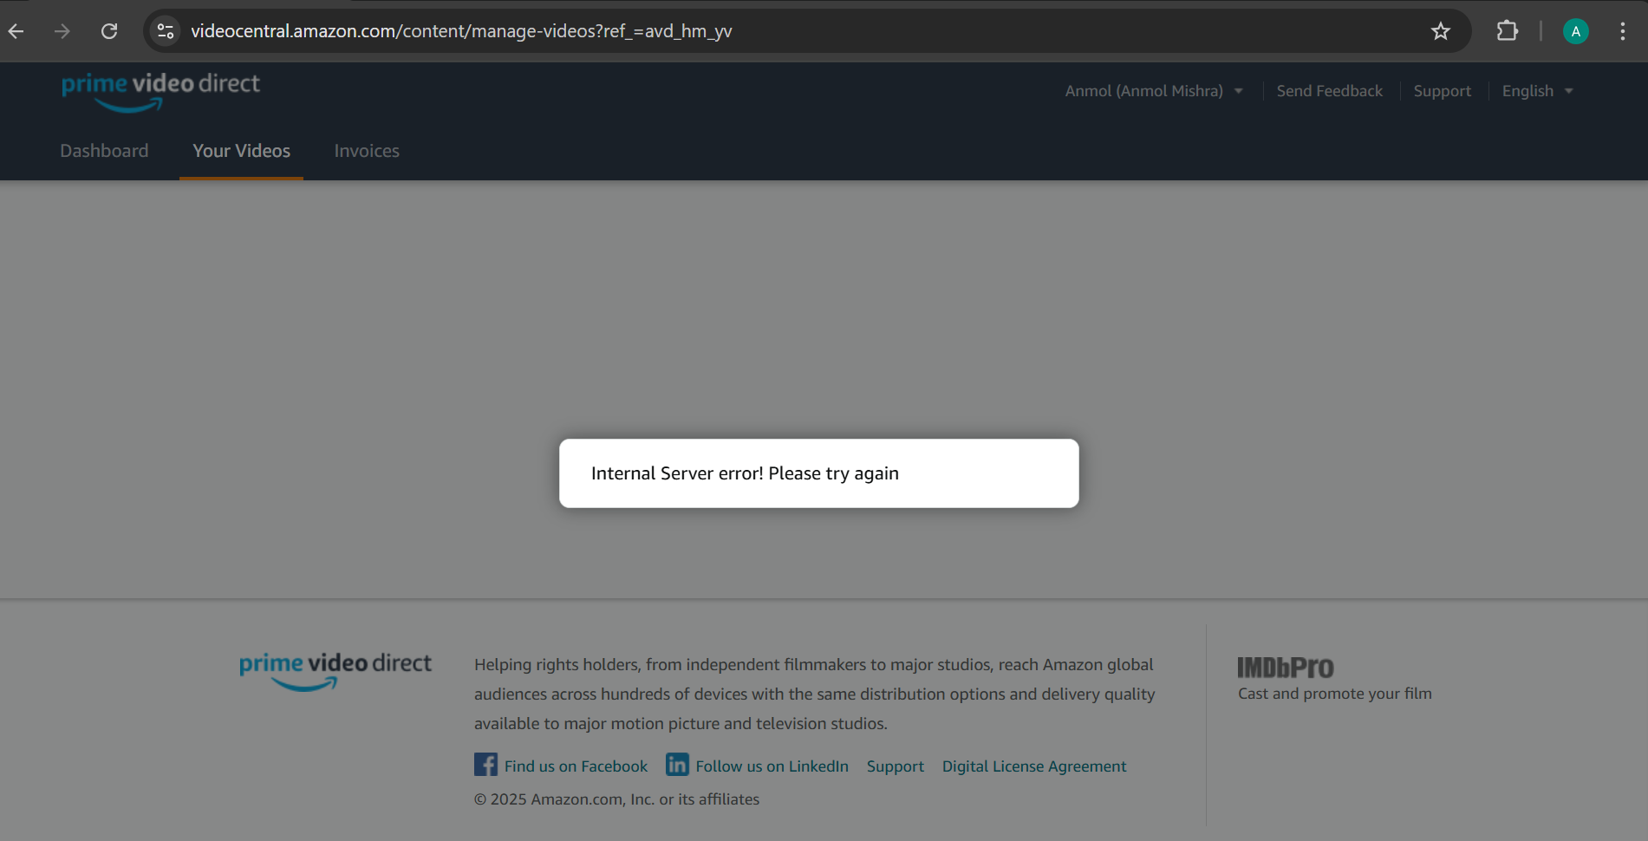The width and height of the screenshot is (1648, 841).
Task: Reload the page with refresh icon
Action: 109,31
